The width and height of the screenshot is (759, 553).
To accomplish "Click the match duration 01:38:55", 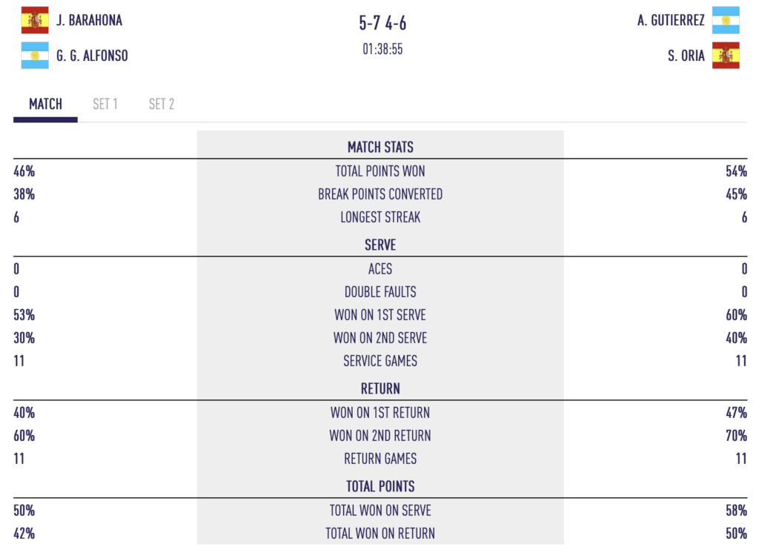I will click(x=382, y=50).
